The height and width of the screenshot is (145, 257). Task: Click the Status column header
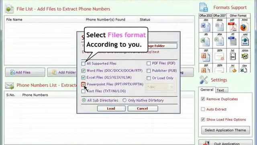point(145,20)
